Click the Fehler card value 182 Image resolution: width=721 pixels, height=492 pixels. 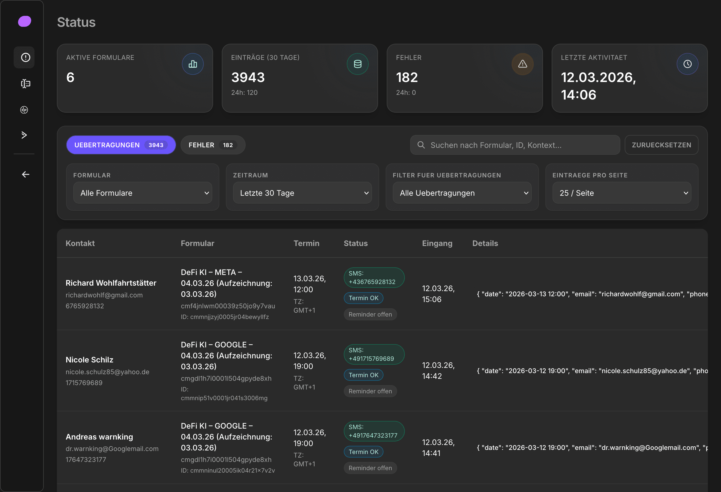407,77
